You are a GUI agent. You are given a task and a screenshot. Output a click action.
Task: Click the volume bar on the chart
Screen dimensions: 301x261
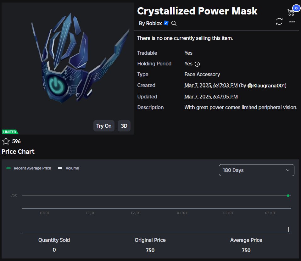pyautogui.click(x=288, y=229)
